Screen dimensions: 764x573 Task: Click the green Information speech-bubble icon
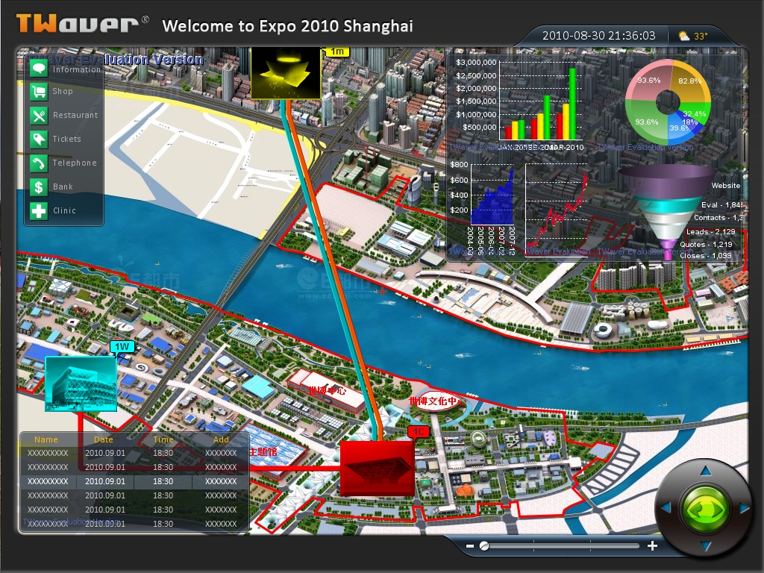[x=39, y=68]
